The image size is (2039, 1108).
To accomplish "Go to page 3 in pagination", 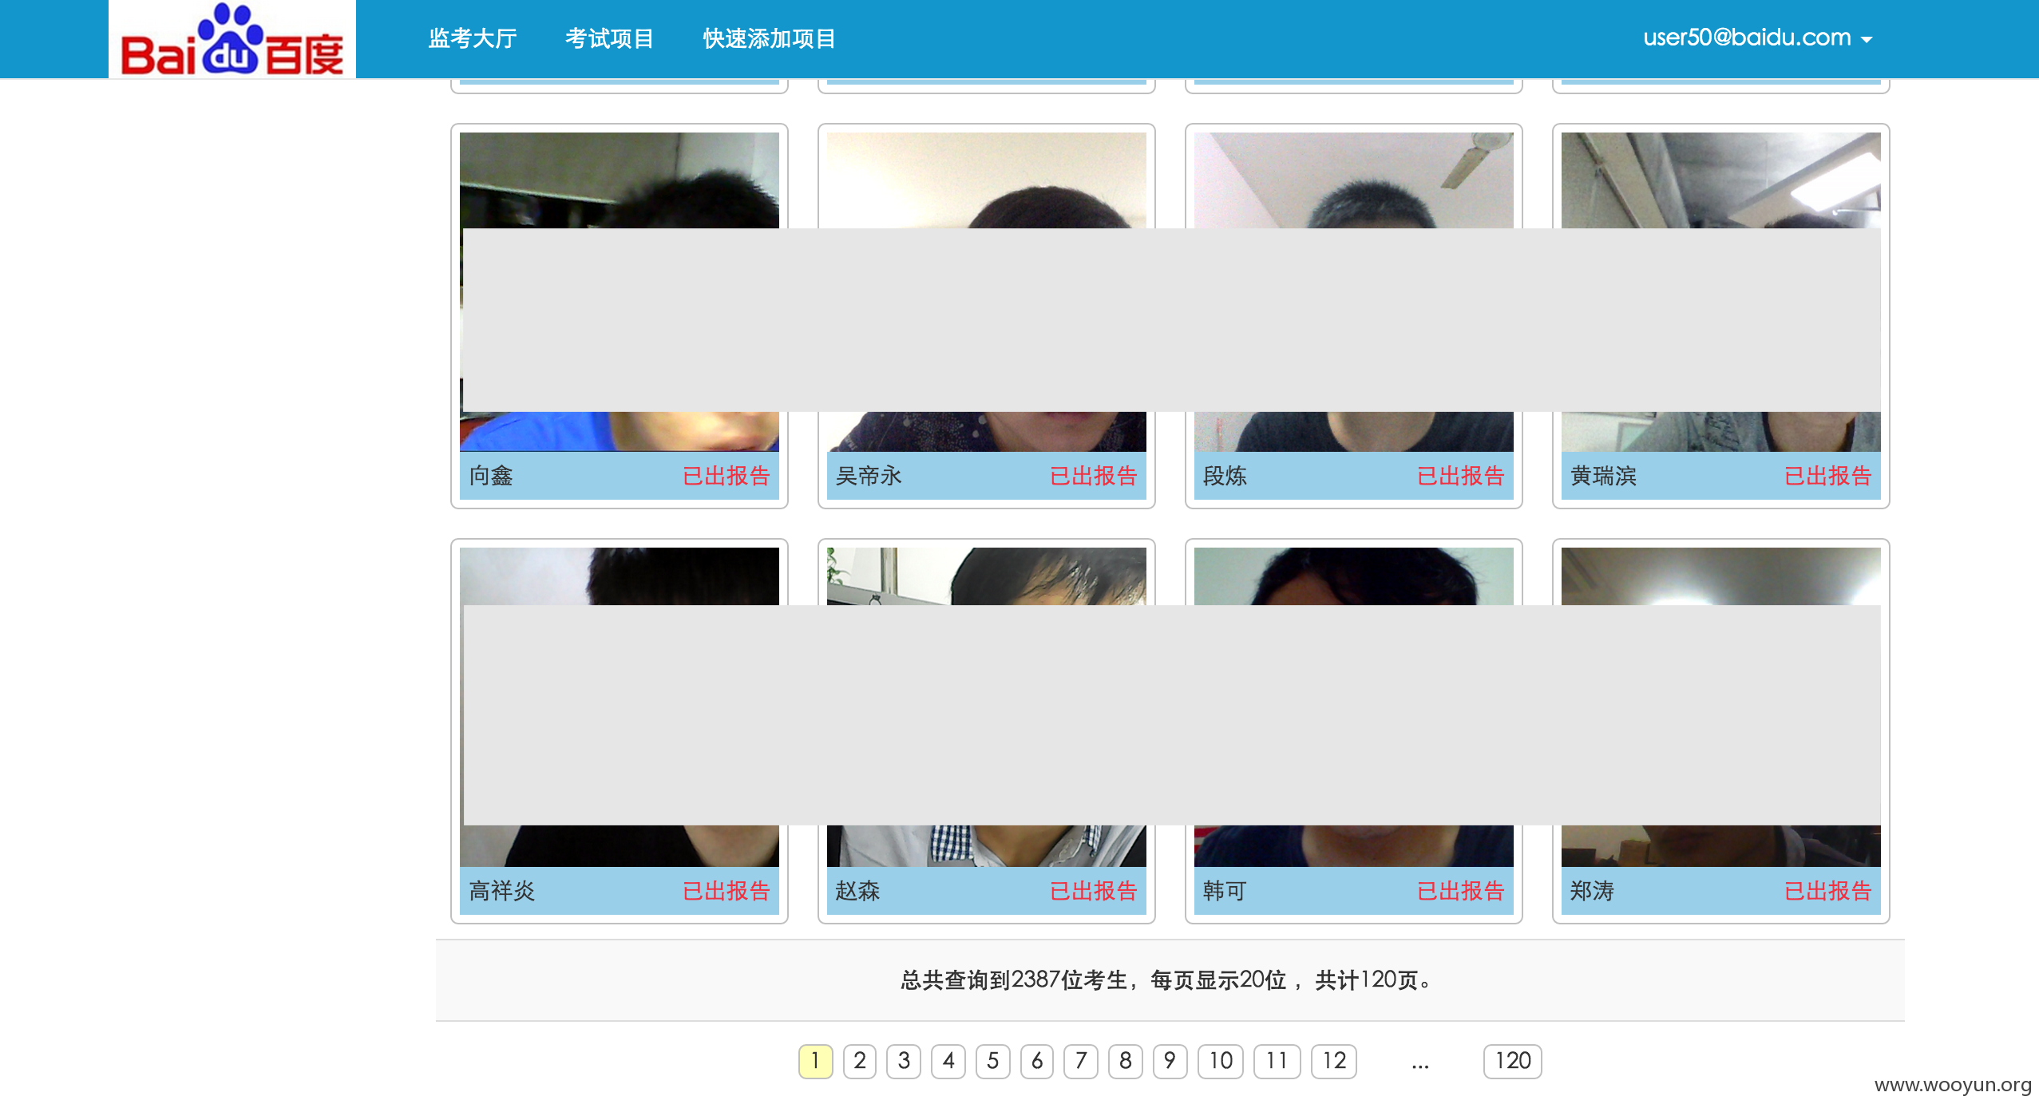I will [904, 1061].
